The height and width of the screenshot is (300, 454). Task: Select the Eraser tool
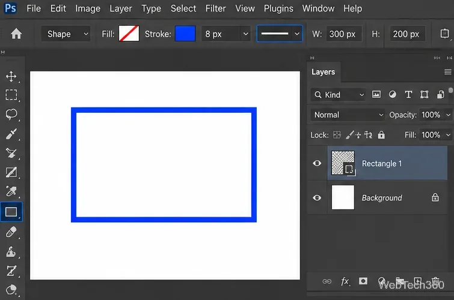pos(11,232)
